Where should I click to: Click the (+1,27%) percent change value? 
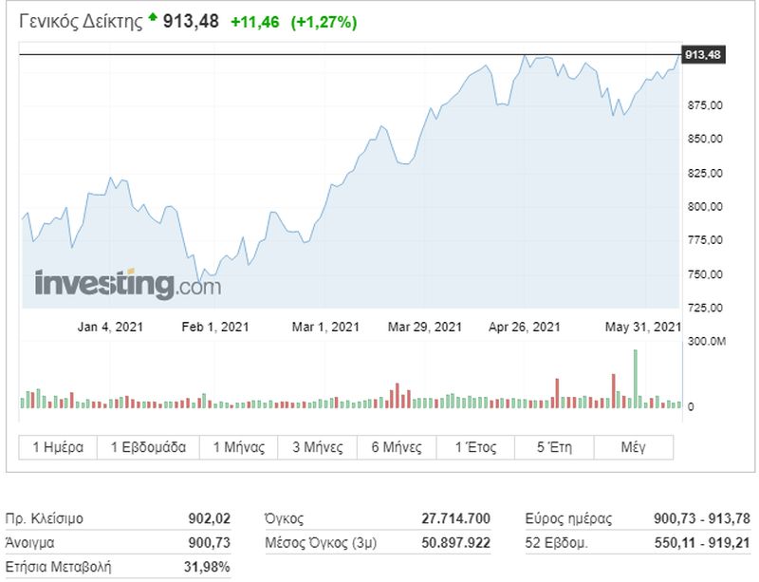coord(324,22)
